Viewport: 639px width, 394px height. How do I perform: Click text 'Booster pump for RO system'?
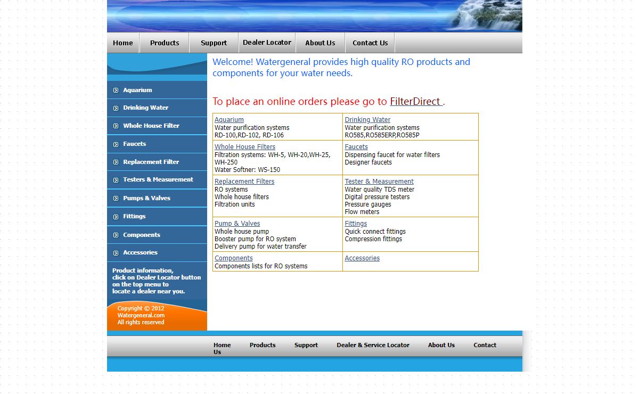[255, 239]
